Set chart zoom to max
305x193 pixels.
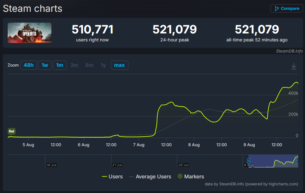(x=119, y=65)
